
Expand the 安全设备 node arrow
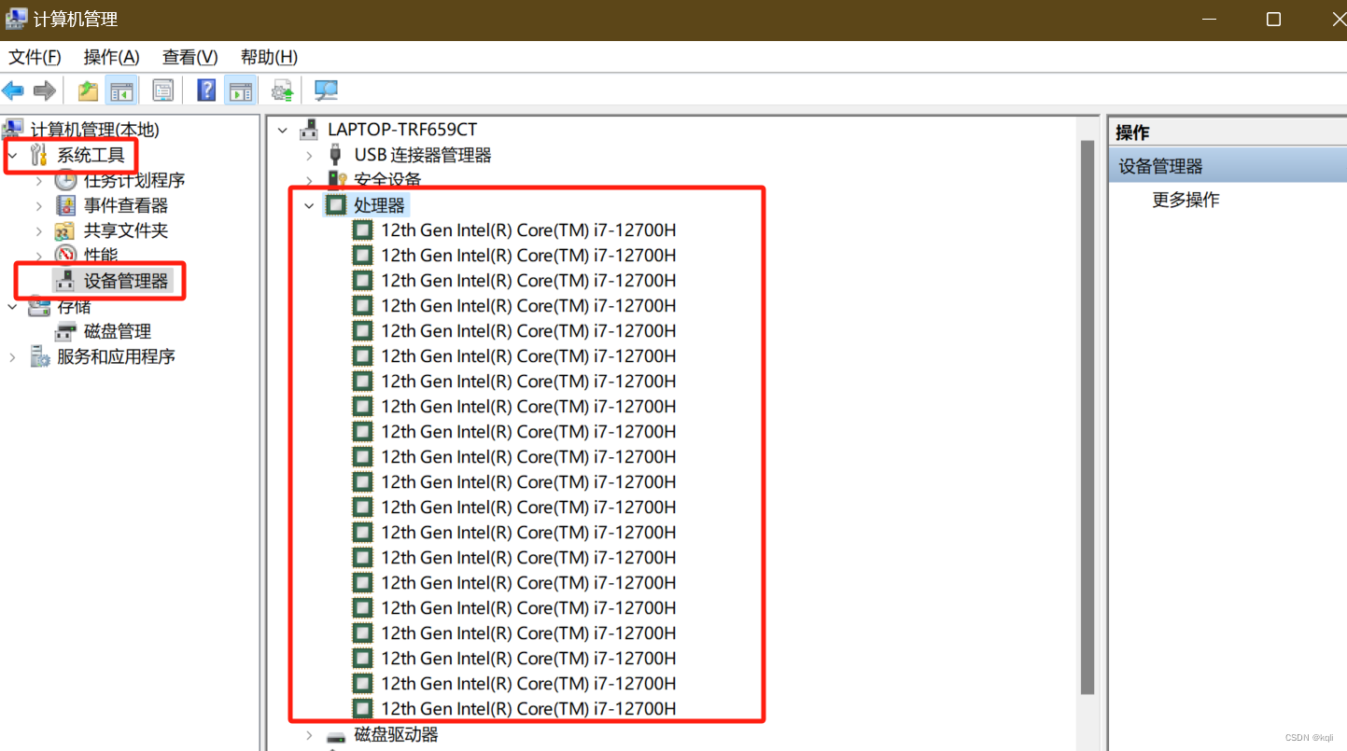click(310, 180)
